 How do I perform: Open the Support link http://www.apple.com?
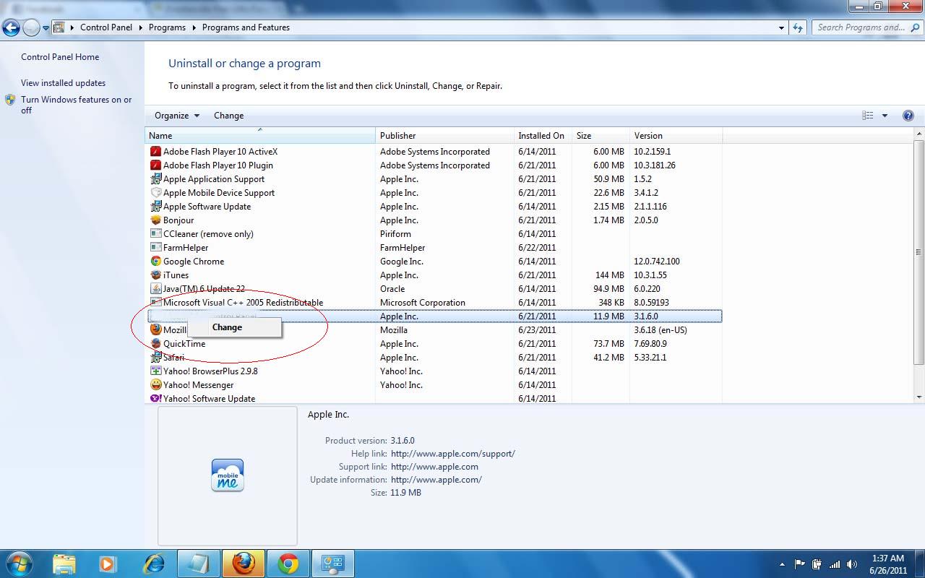(434, 467)
